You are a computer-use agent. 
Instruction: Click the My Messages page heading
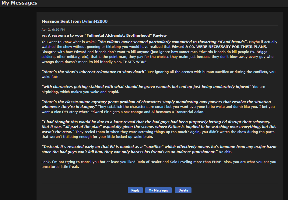[19, 3]
